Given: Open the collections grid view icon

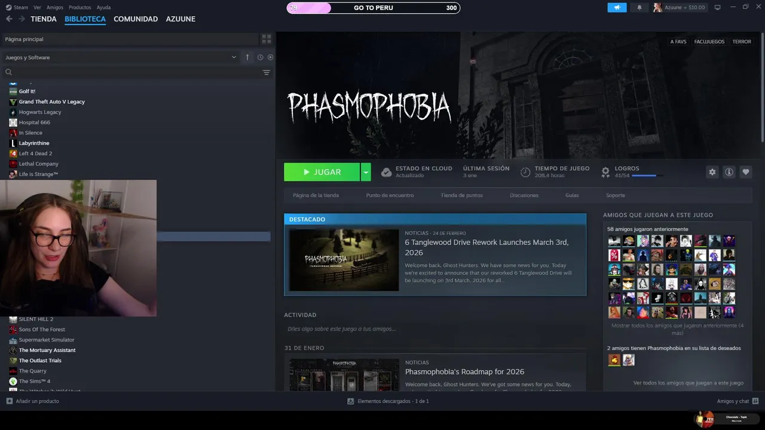Looking at the screenshot, I should 267,39.
